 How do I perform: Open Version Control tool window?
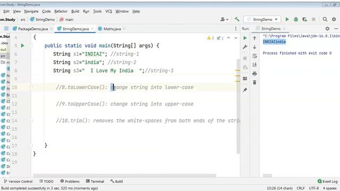[x=18, y=181]
